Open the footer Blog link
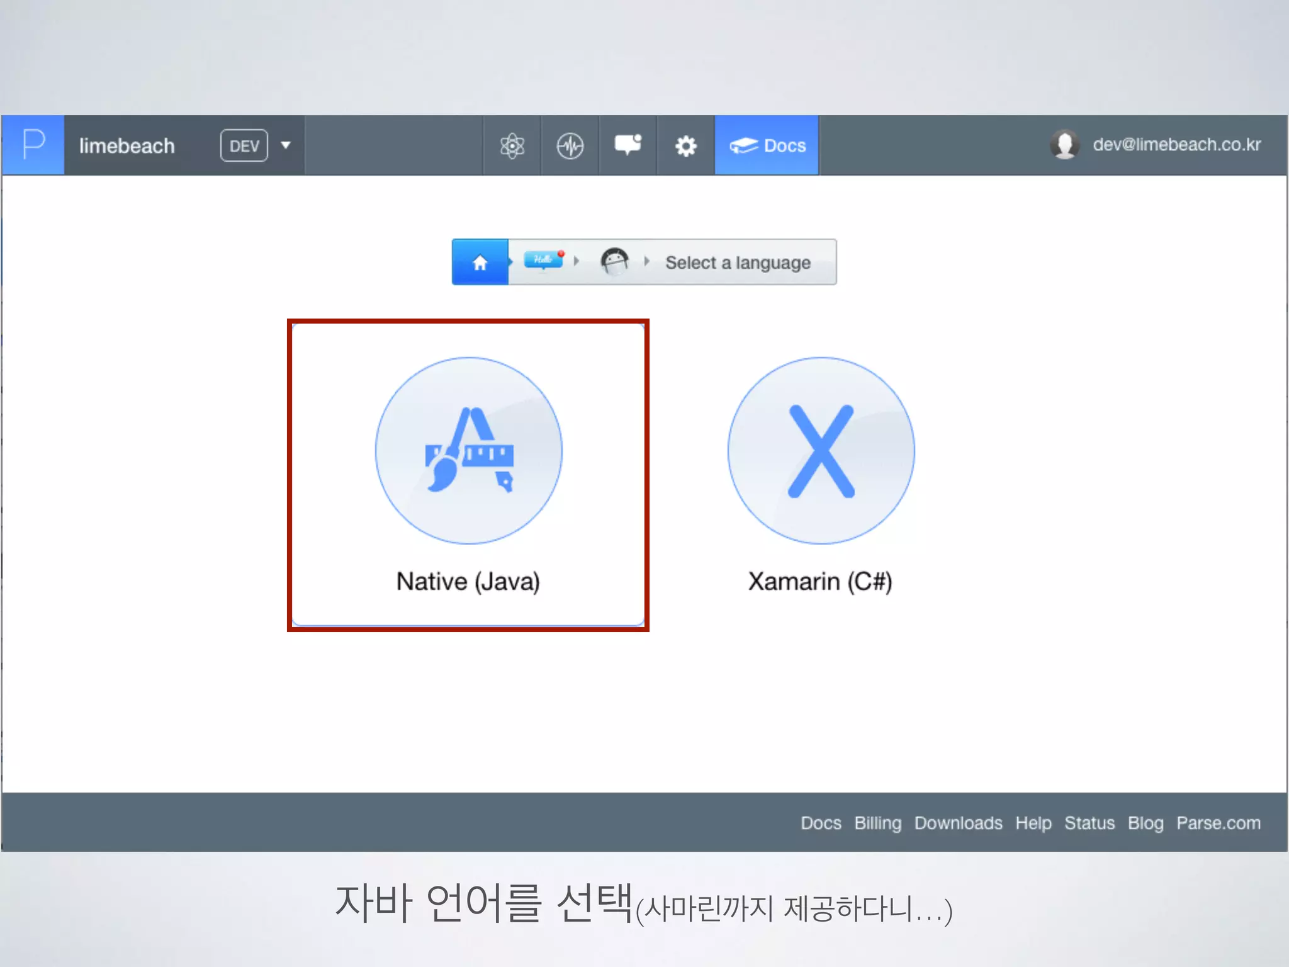Screen dimensions: 1289x967 (1145, 823)
